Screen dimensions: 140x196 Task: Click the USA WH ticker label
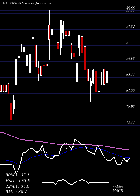(9, 3)
